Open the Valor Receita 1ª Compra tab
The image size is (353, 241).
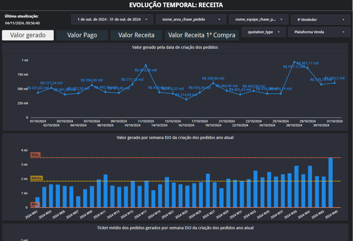click(202, 35)
